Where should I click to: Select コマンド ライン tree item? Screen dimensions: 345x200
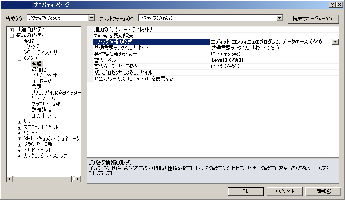(45, 115)
